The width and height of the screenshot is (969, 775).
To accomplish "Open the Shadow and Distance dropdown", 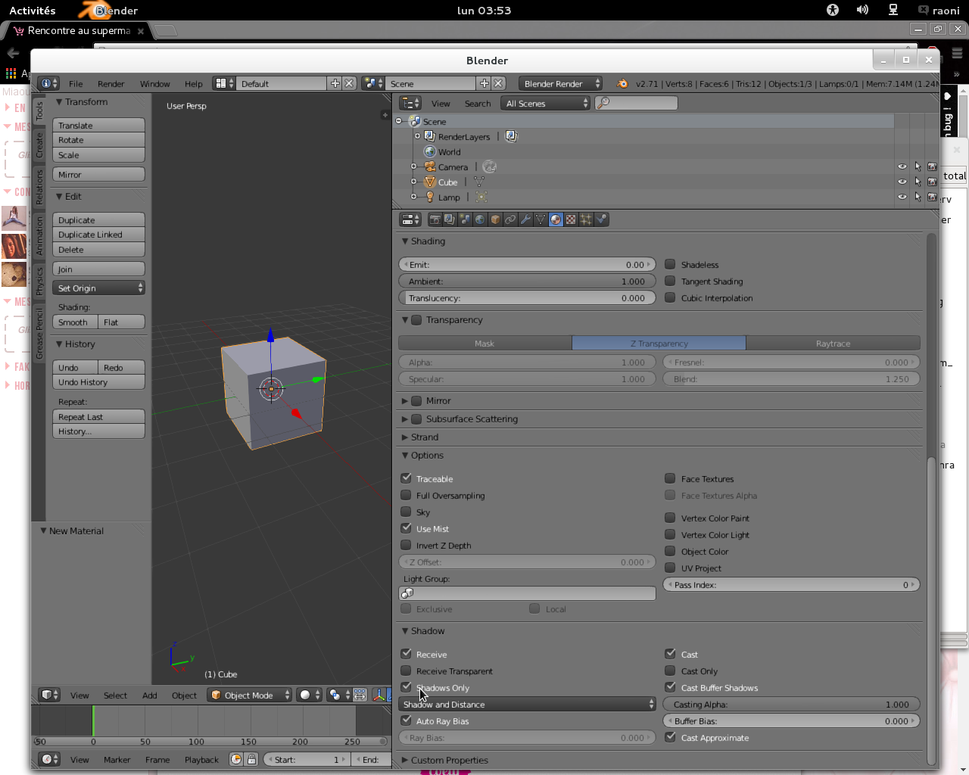I will pos(527,704).
